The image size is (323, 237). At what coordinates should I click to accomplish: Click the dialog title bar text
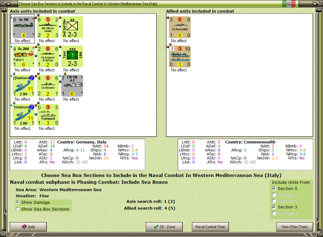click(88, 3)
